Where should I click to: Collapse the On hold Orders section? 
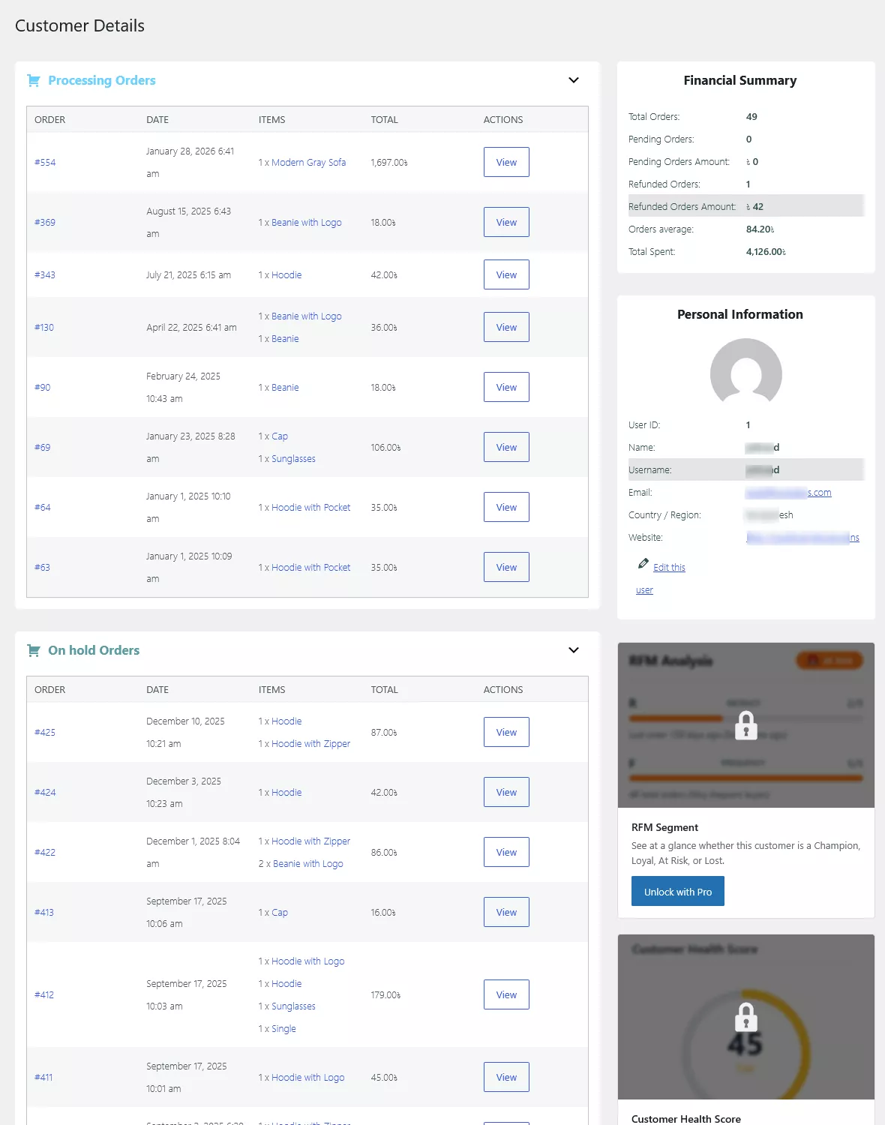574,650
